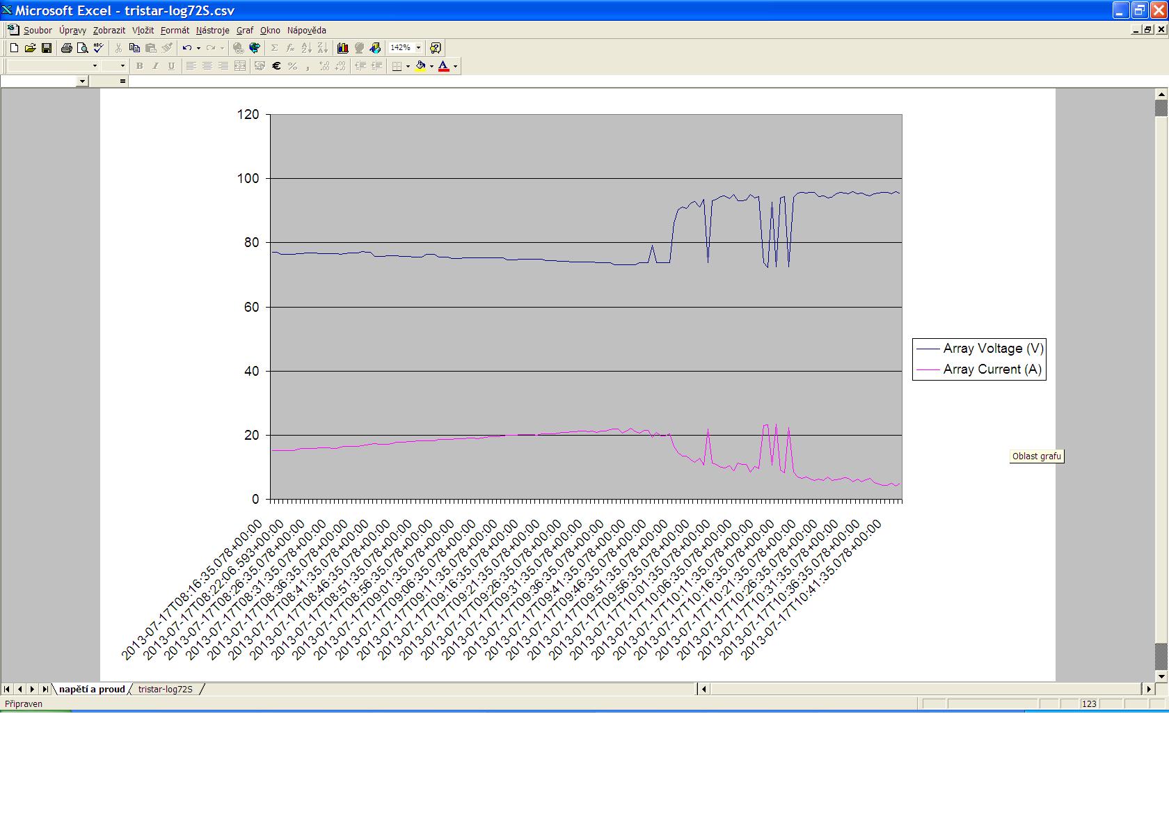Open the Formát menu
This screenshot has height=835, width=1169.
(x=175, y=31)
